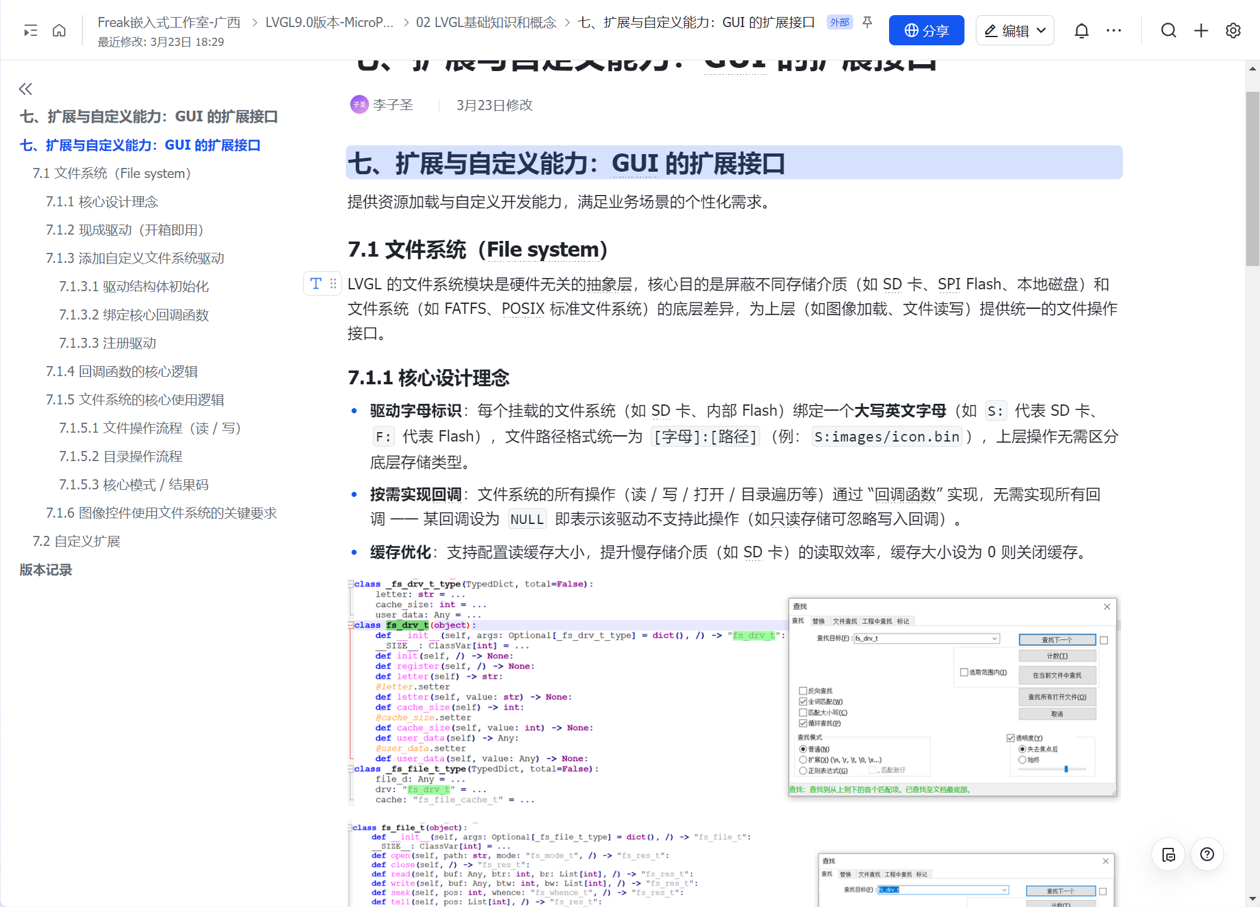
Task: Jump to 7.2 自定义扩展 outline entry
Action: tap(76, 541)
